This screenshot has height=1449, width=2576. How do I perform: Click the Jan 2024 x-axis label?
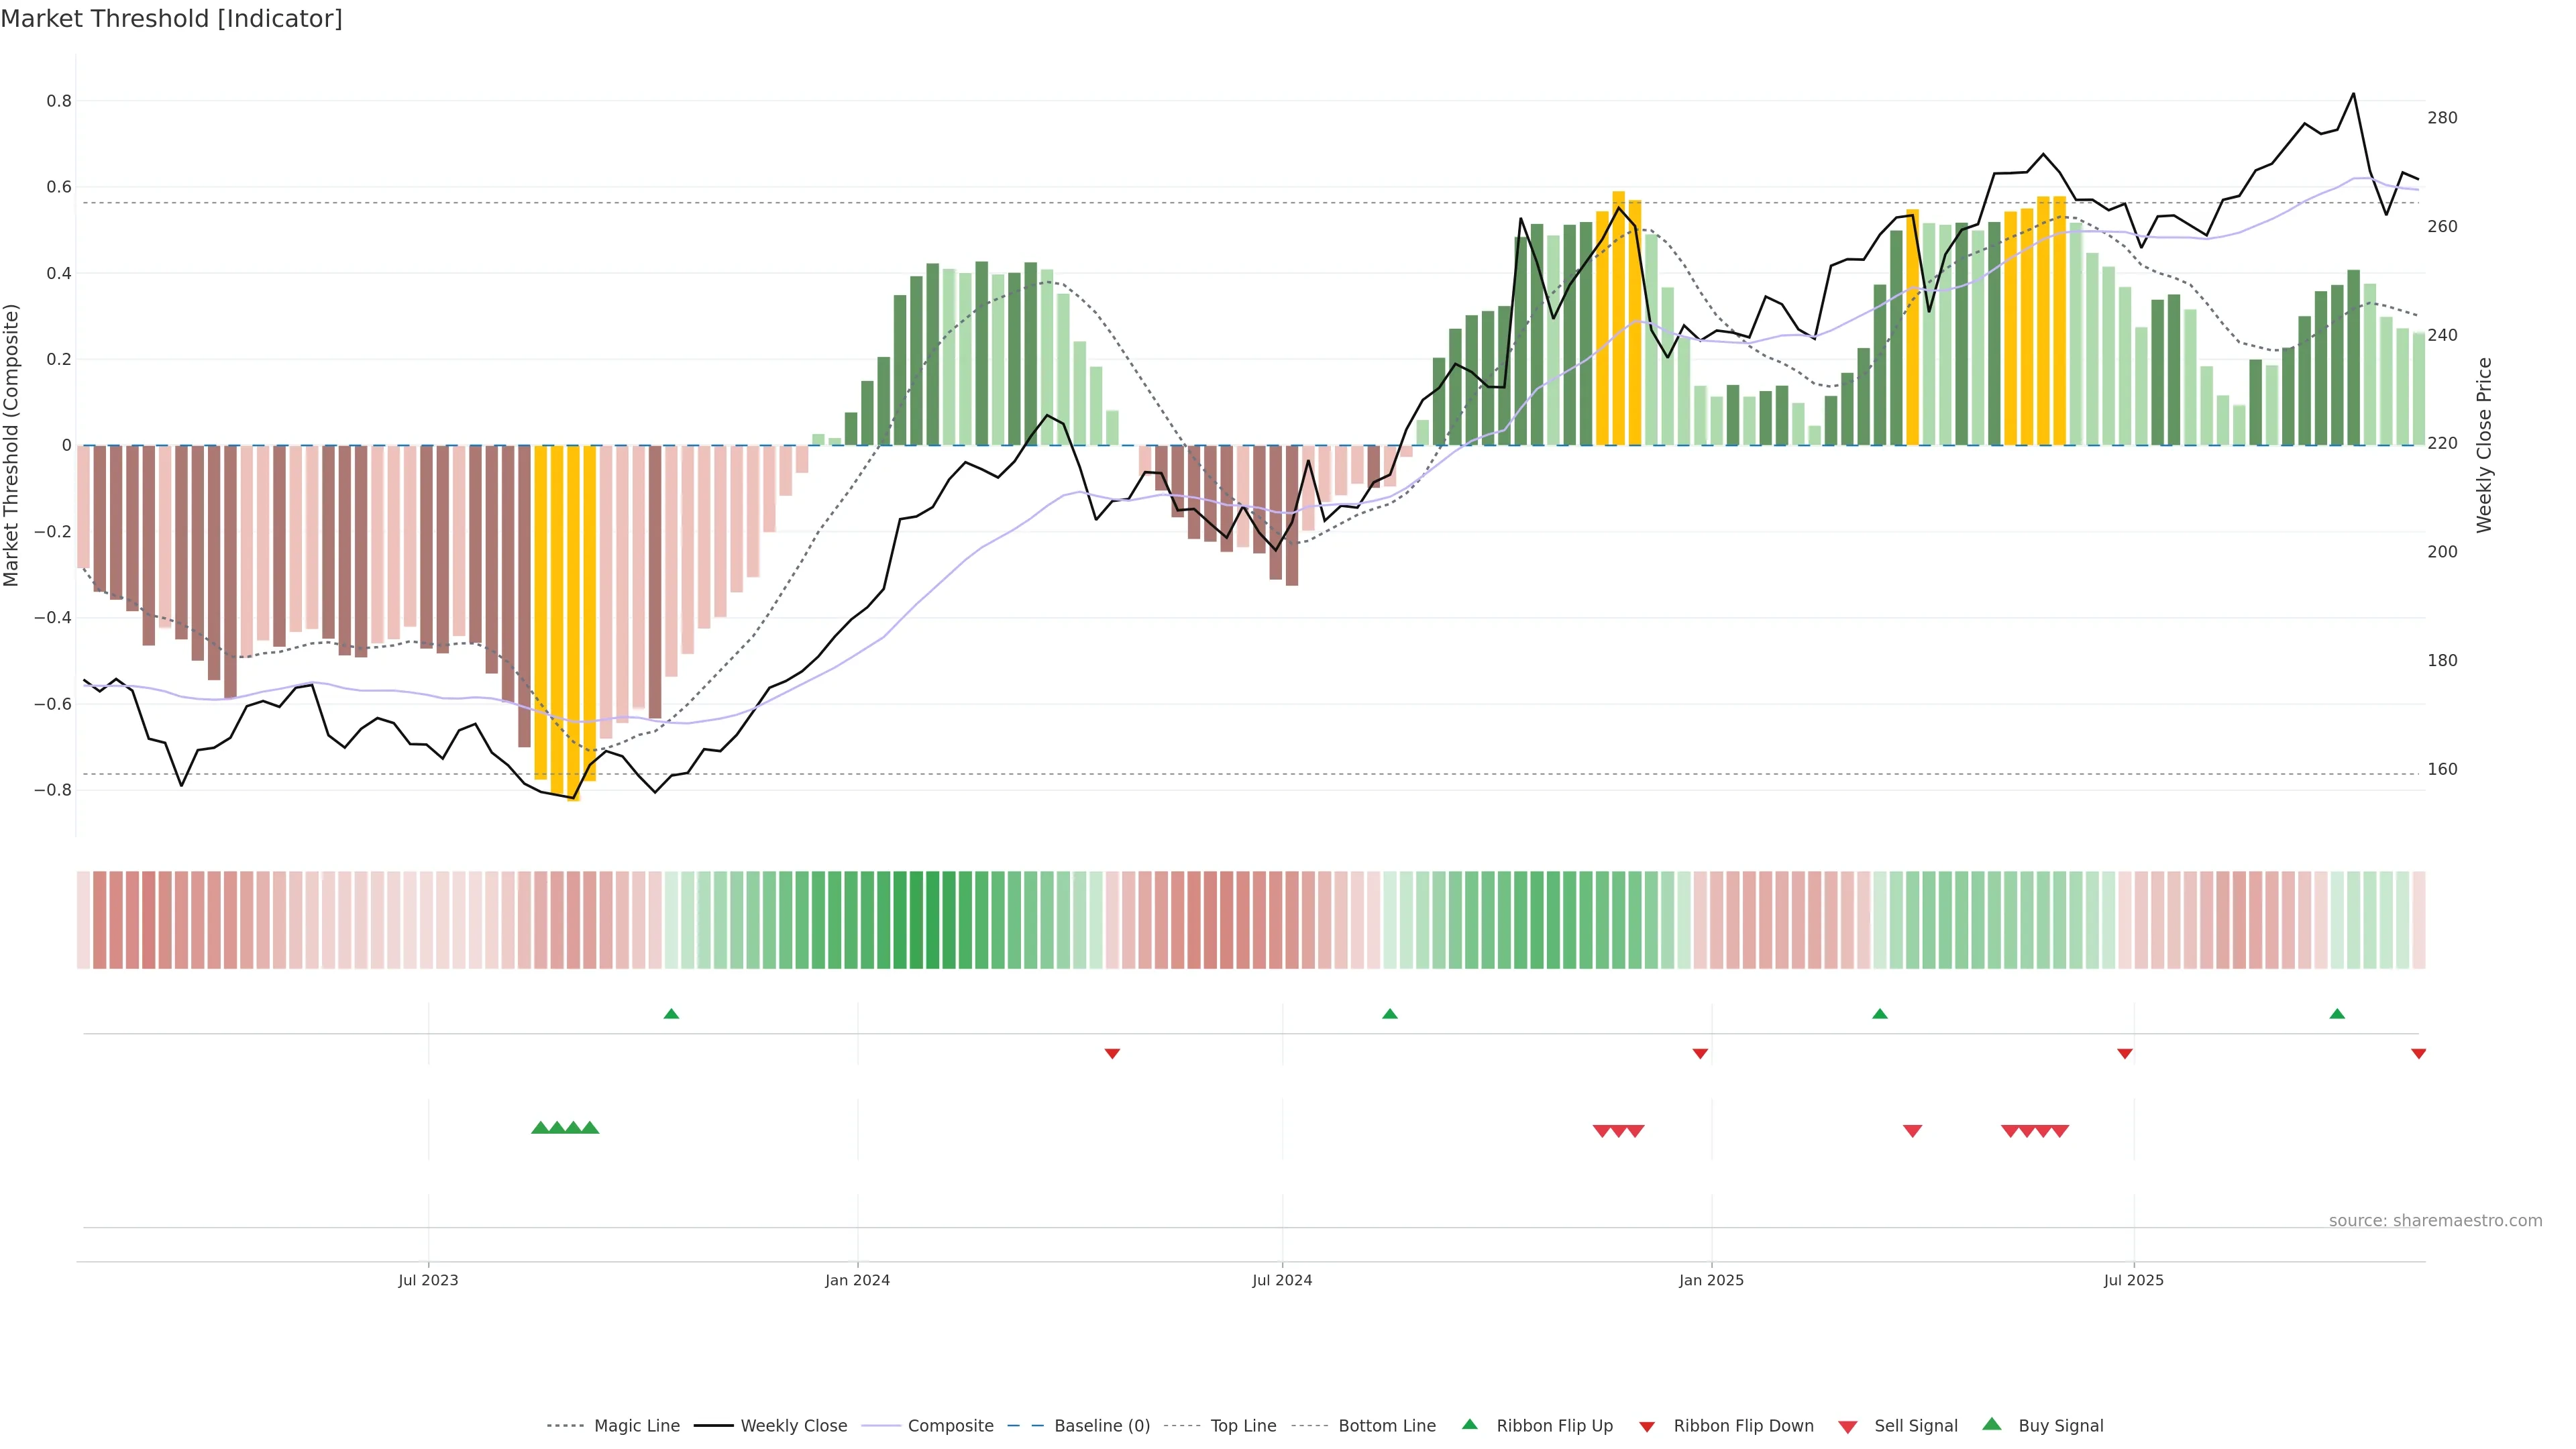857,1280
